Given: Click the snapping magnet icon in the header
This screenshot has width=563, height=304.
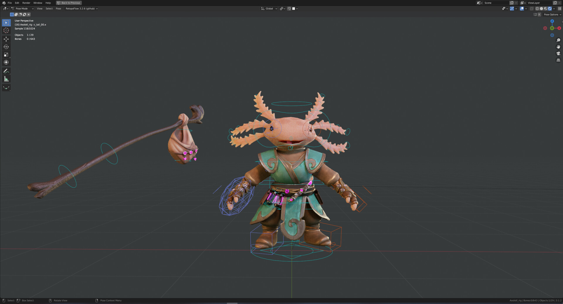Looking at the screenshot, I should coord(289,8).
